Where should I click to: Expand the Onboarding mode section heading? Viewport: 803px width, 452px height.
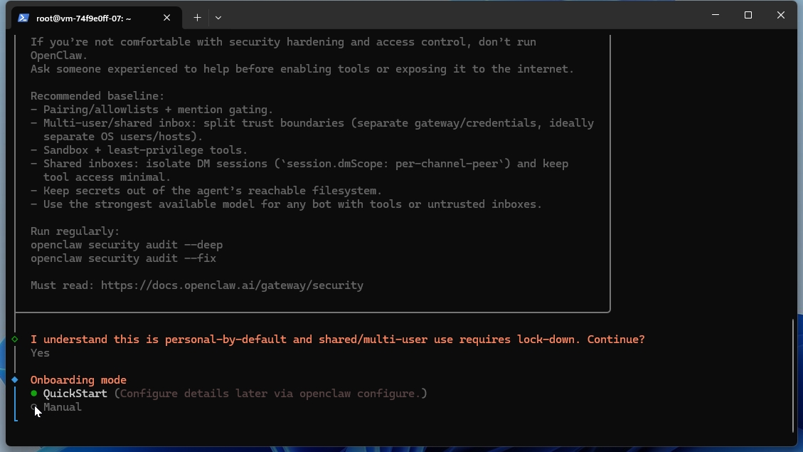(x=78, y=379)
